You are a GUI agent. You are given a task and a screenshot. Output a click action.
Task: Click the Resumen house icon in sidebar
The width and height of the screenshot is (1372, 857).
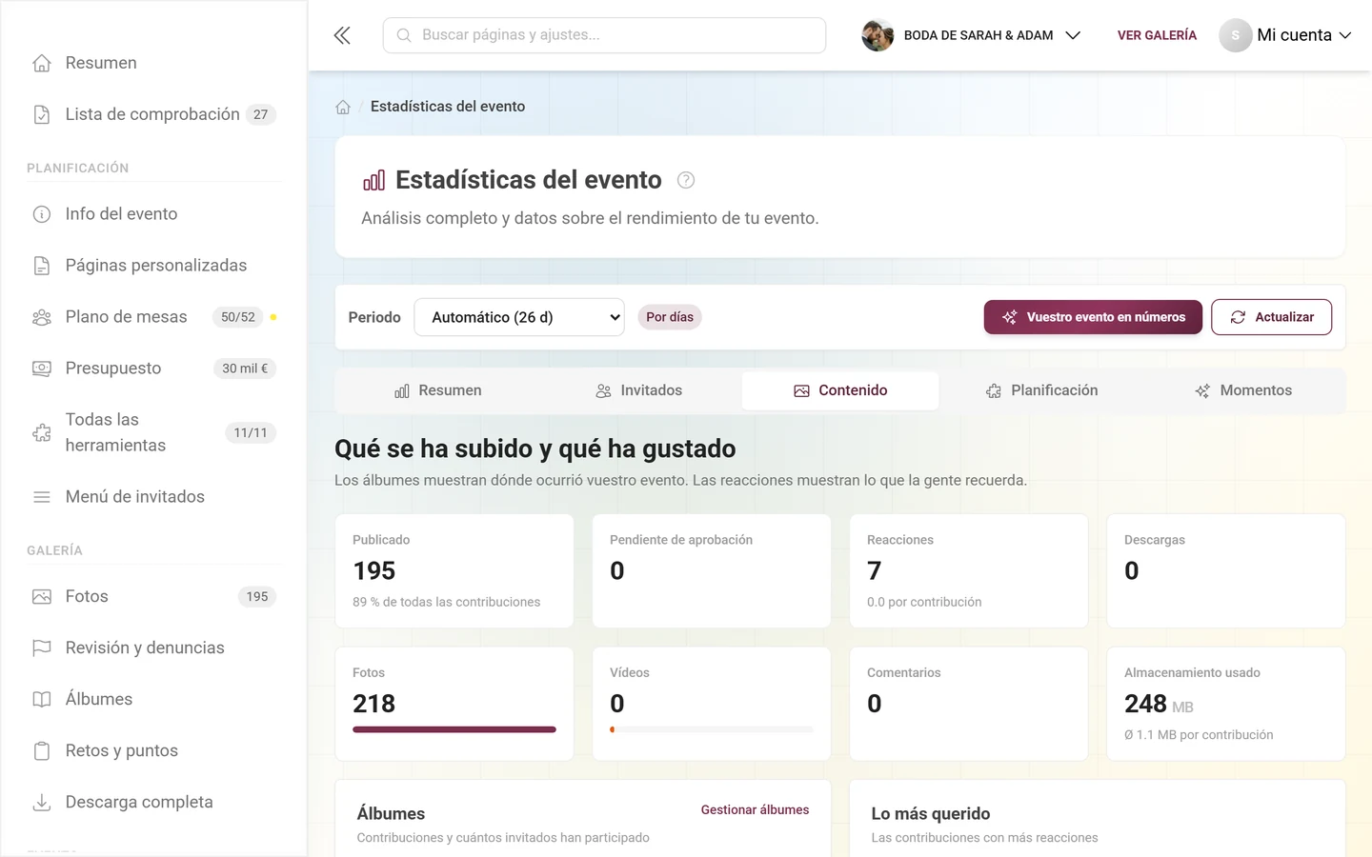click(x=42, y=63)
